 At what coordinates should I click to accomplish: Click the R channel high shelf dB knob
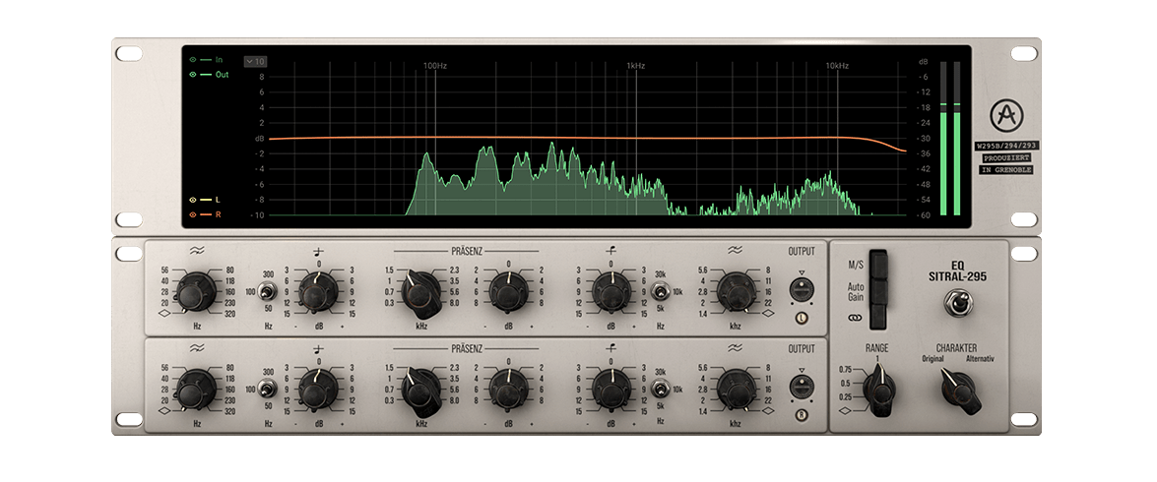(611, 390)
